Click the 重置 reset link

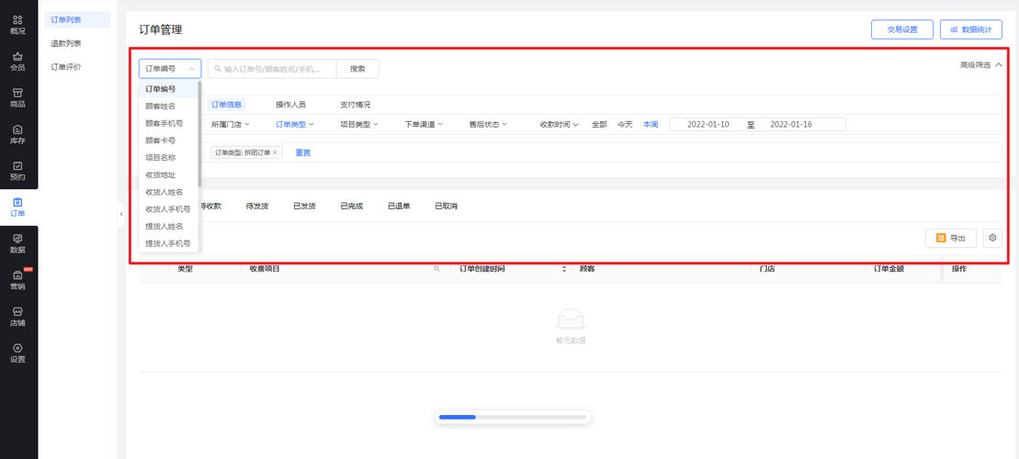point(303,152)
